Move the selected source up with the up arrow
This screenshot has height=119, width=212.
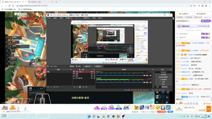(x=83, y=87)
